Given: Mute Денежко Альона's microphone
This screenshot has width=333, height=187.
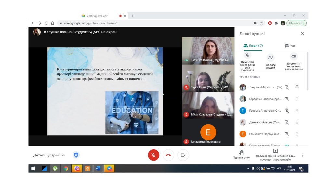Looking at the screenshot, I should [287, 122].
